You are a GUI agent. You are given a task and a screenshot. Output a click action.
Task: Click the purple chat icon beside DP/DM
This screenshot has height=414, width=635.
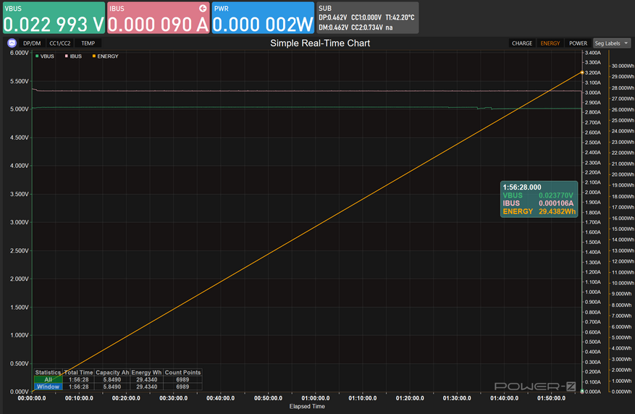click(12, 43)
